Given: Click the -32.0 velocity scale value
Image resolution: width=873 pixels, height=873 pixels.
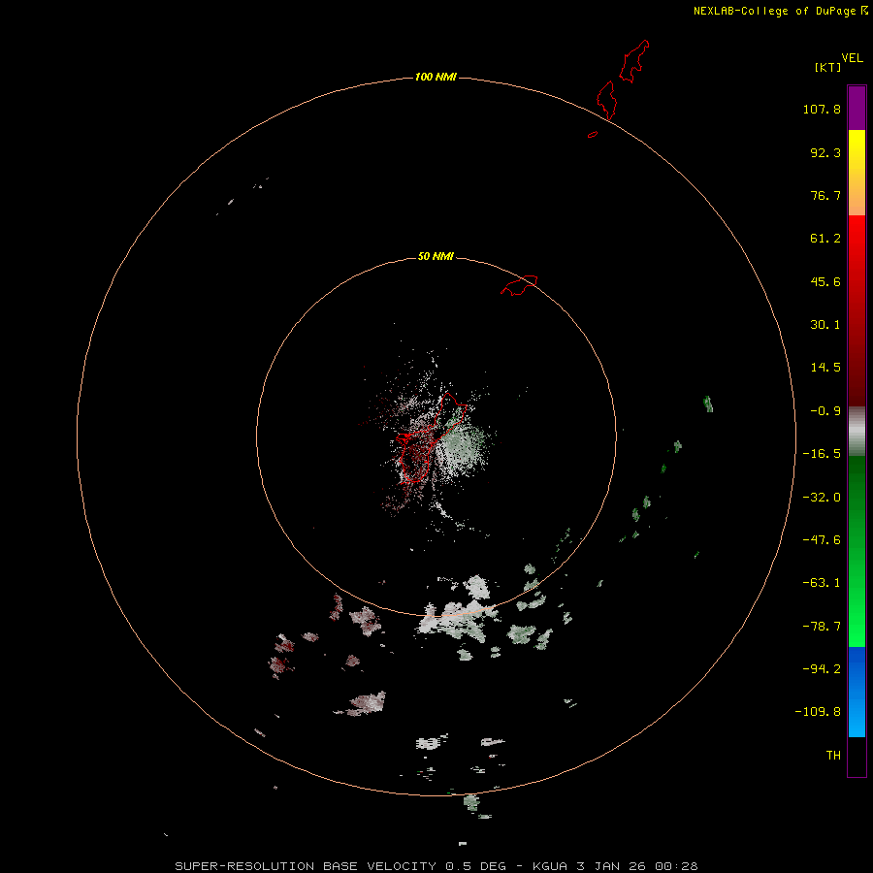Looking at the screenshot, I should [x=822, y=498].
